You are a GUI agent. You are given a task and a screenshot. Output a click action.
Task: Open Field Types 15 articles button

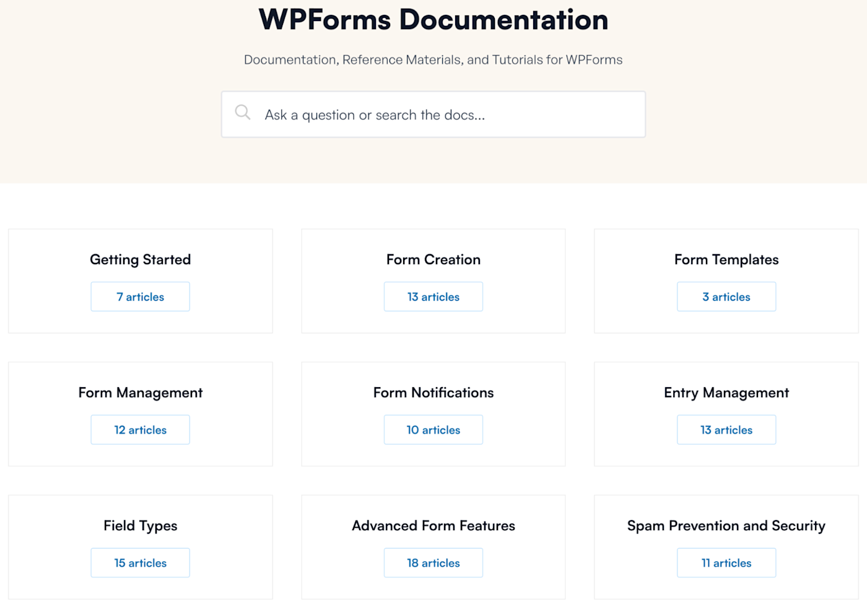point(140,563)
